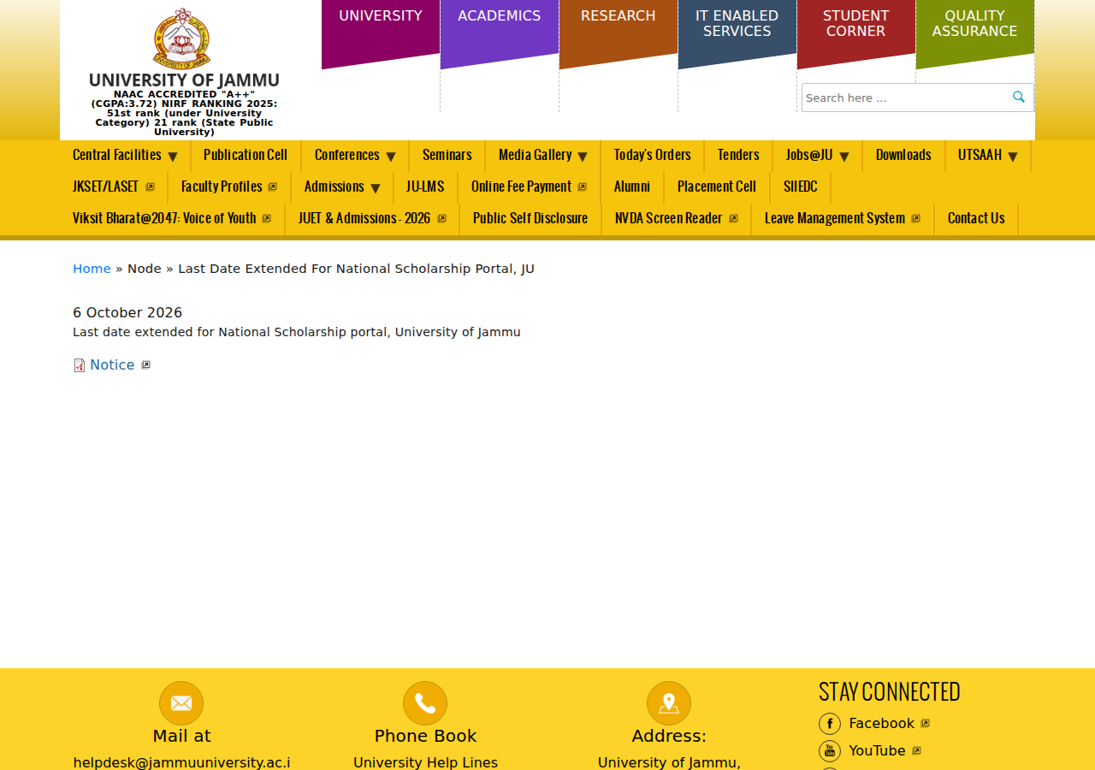Click the Search here input field
Screen dimensions: 1095x770
coord(905,98)
